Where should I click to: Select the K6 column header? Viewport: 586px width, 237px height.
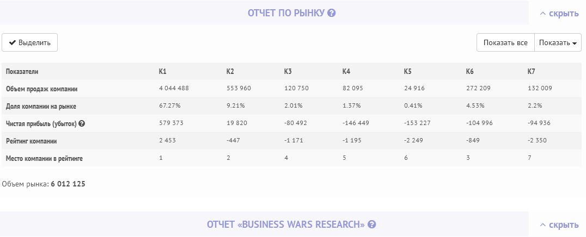470,71
